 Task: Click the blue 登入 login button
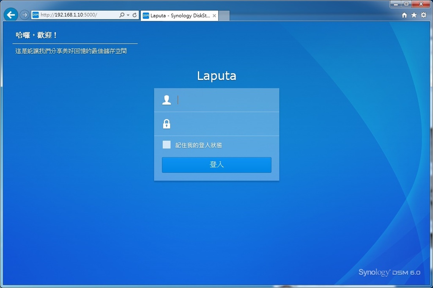216,165
